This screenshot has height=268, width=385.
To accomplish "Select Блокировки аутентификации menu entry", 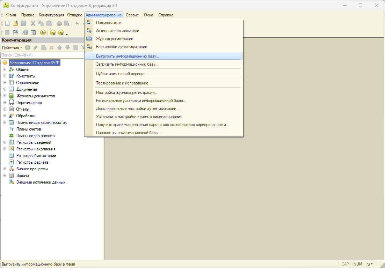I will point(122,47).
